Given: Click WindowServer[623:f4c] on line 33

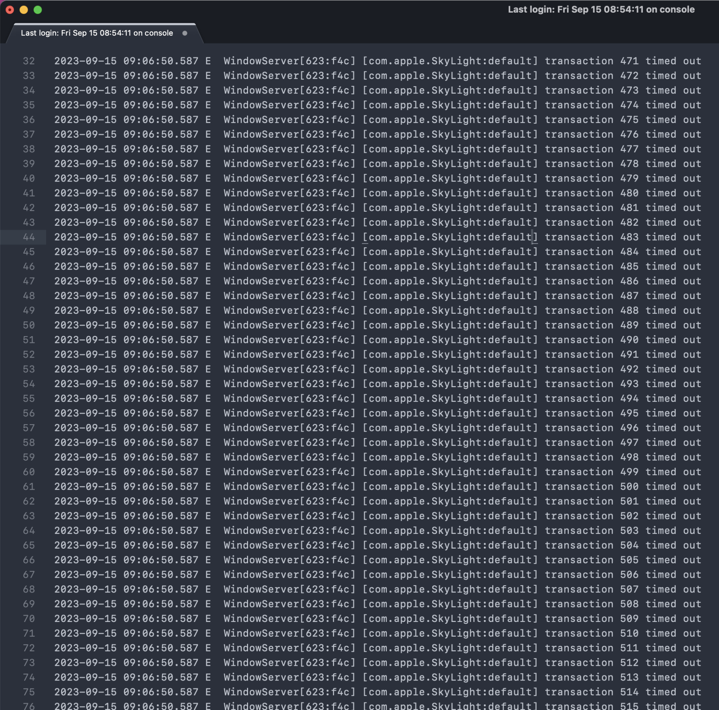Looking at the screenshot, I should [x=289, y=75].
